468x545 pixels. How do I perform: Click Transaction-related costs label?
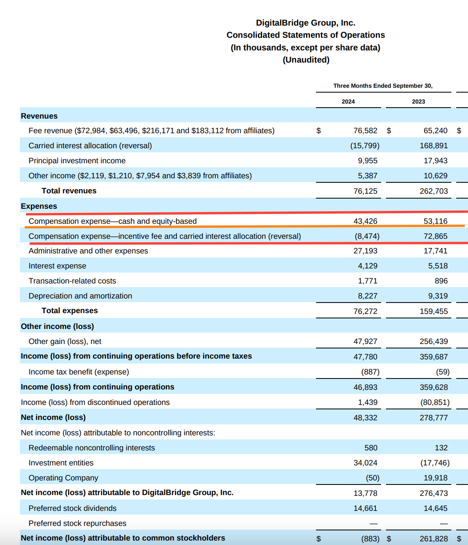click(x=72, y=281)
